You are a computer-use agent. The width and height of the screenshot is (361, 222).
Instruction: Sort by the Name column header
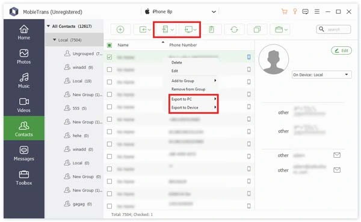123,45
